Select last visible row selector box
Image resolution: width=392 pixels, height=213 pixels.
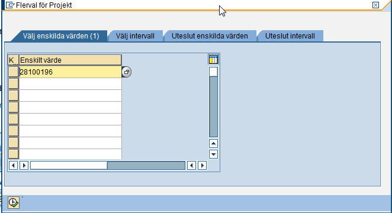coord(13,154)
